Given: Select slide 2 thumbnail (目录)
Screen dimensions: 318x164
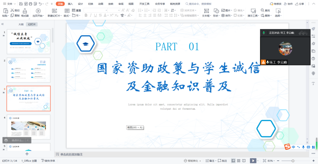Looking at the screenshot, I should click(x=29, y=70).
